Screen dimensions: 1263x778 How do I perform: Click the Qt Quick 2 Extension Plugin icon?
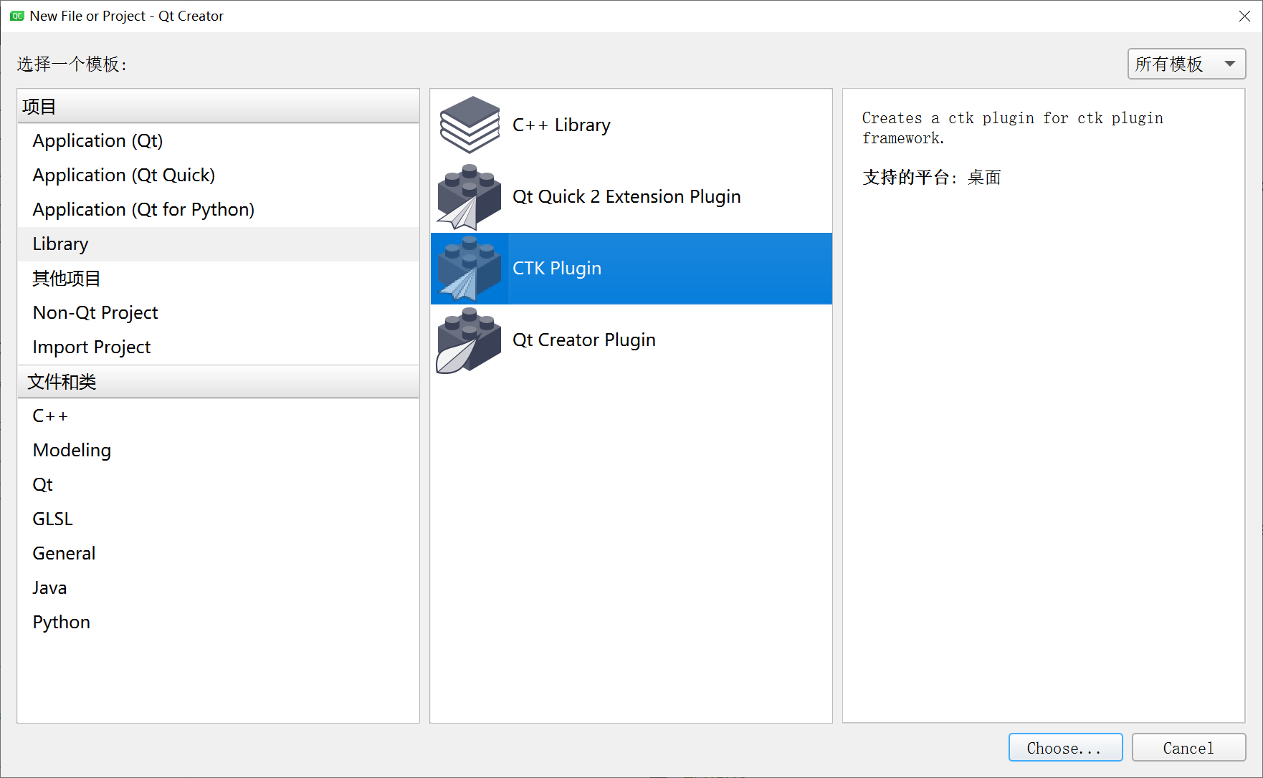[469, 196]
